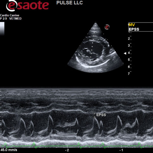Choose EPSS in the measurement box
Image resolution: width=153 pixels, height=153 pixels.
point(134,29)
